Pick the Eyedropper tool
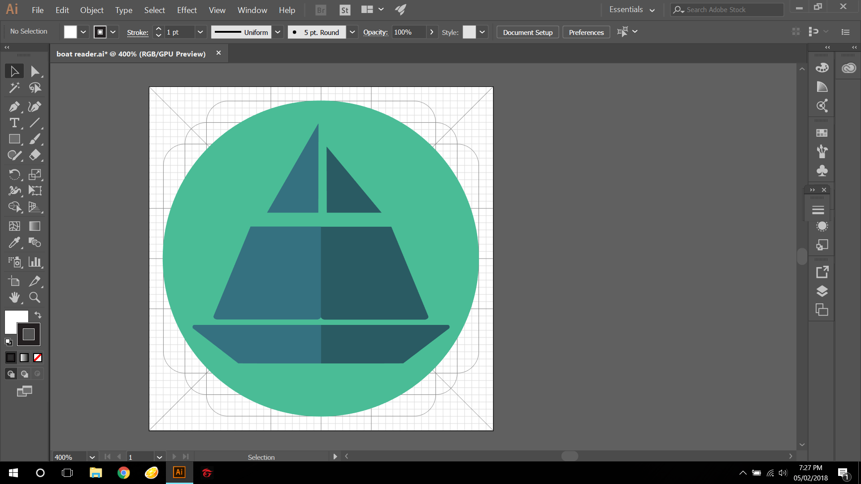The height and width of the screenshot is (484, 861). pyautogui.click(x=14, y=242)
